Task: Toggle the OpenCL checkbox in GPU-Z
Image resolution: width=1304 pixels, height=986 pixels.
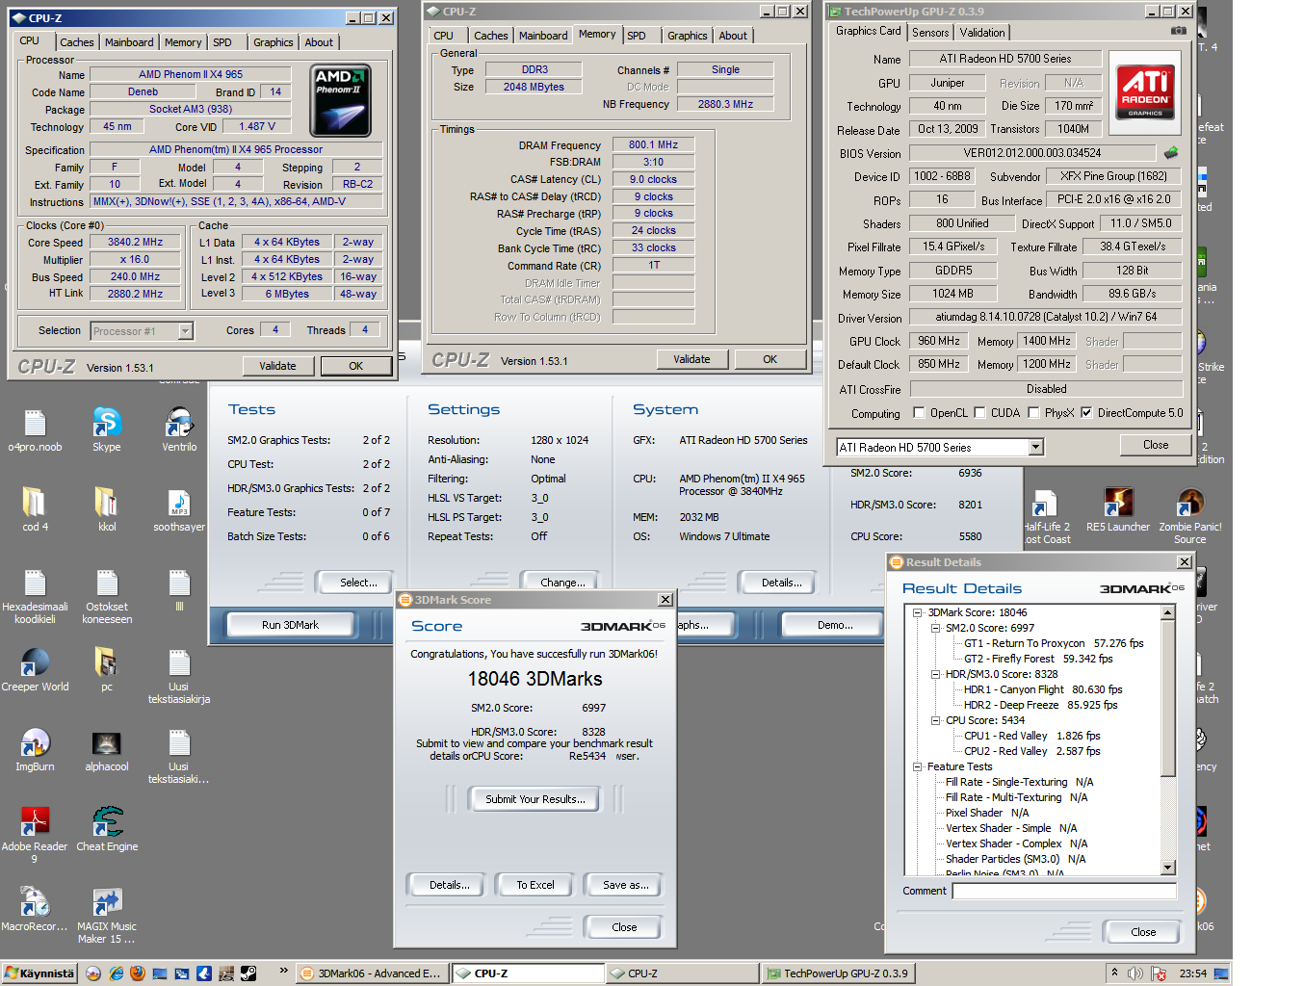Action: click(918, 413)
